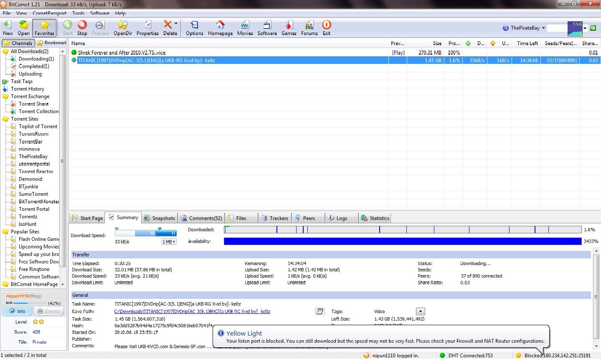
Task: Click the green search go arrow
Action: coord(593,28)
